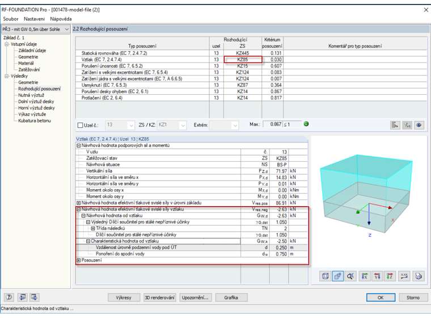The width and height of the screenshot is (431, 318).
Task: Open the Nastavení menu
Action: [34, 19]
